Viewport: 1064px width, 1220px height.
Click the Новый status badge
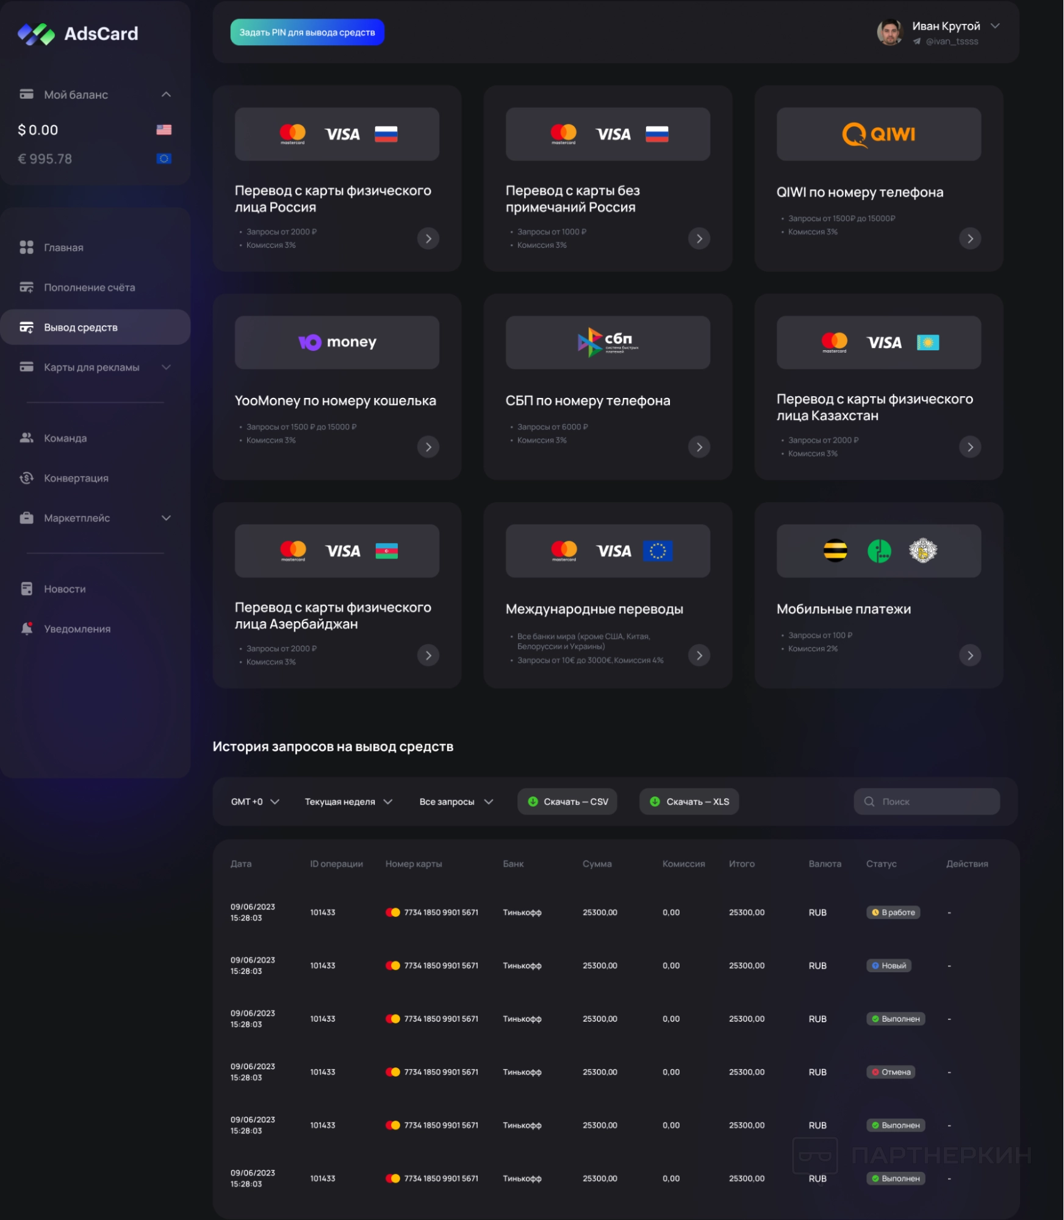(889, 966)
